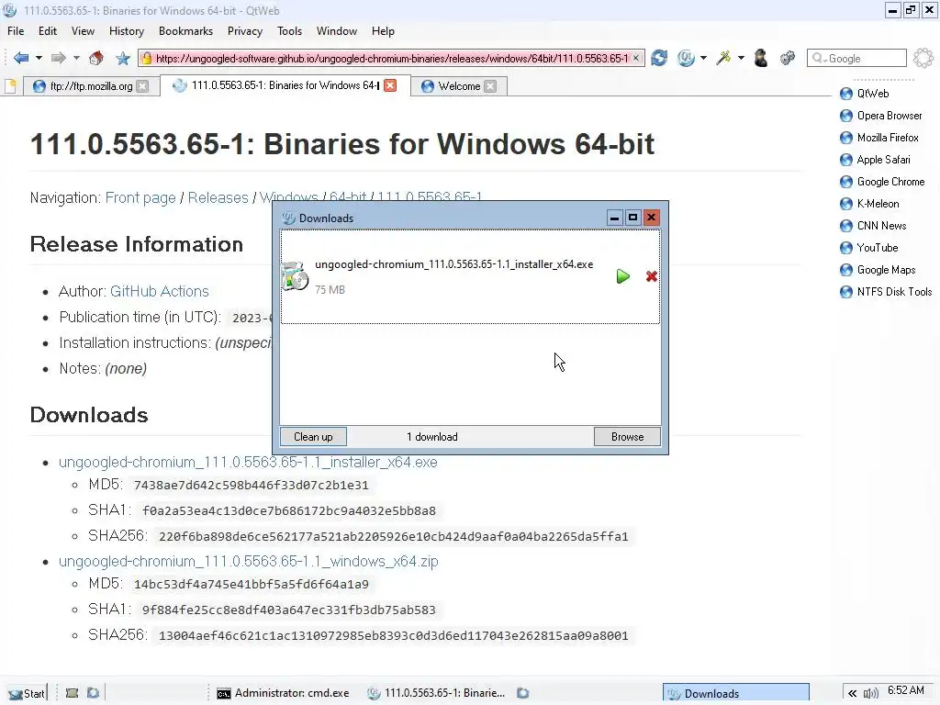Image resolution: width=940 pixels, height=705 pixels.
Task: Click the installer file icon in Downloads
Action: (x=295, y=275)
